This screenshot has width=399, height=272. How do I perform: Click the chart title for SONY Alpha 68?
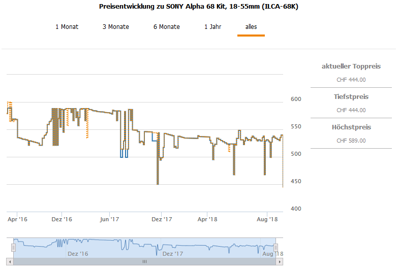pyautogui.click(x=199, y=8)
